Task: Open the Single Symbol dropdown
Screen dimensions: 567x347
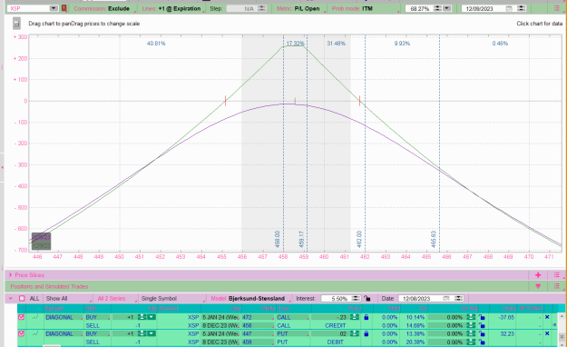Action: click(173, 299)
